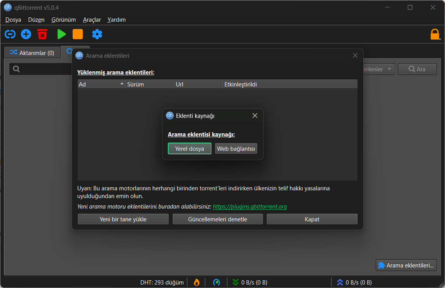Click the blue upload speed arrows icon
This screenshot has width=445, height=288.
(x=340, y=282)
